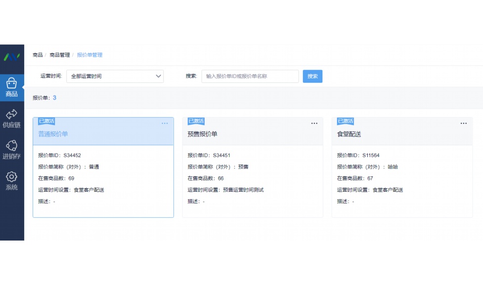Toggle the 已激活 badge on 食堂配送
483x285 pixels.
point(346,121)
